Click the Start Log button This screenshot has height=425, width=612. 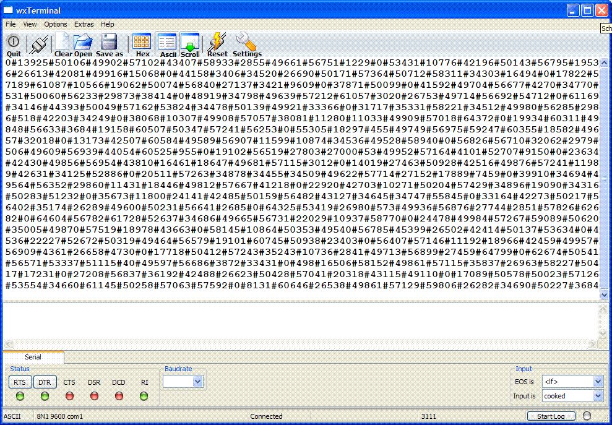click(551, 416)
